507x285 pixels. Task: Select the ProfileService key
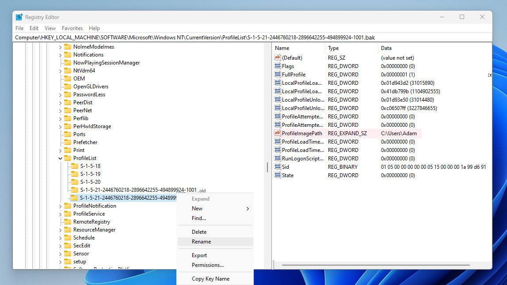point(89,214)
